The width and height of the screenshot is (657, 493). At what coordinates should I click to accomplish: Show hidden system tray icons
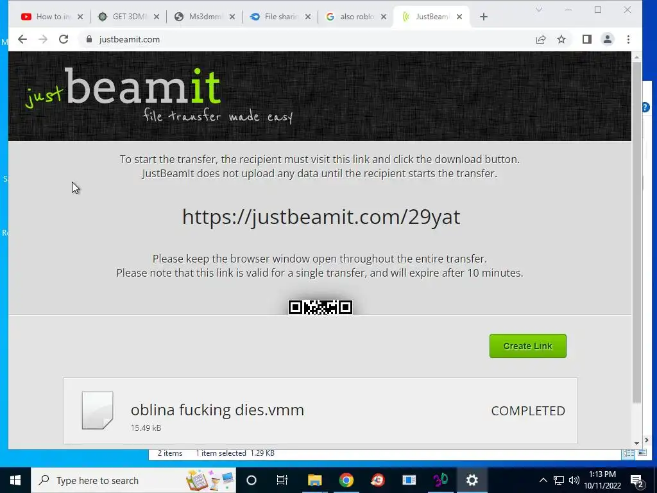click(543, 480)
